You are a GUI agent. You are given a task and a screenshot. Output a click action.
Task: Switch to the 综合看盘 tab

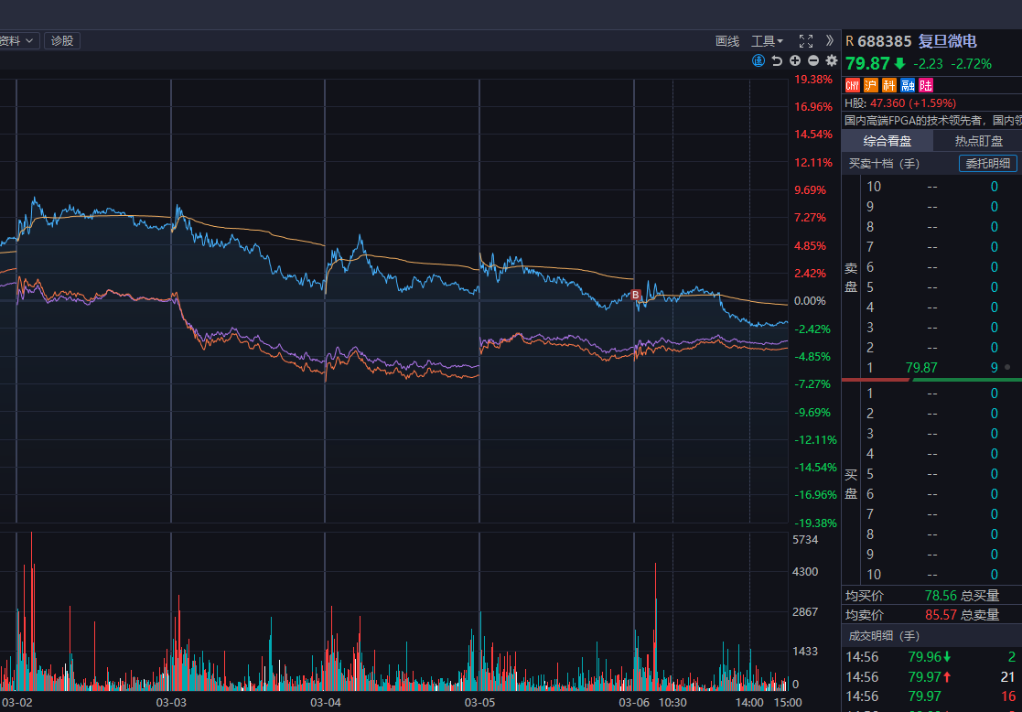coord(888,141)
